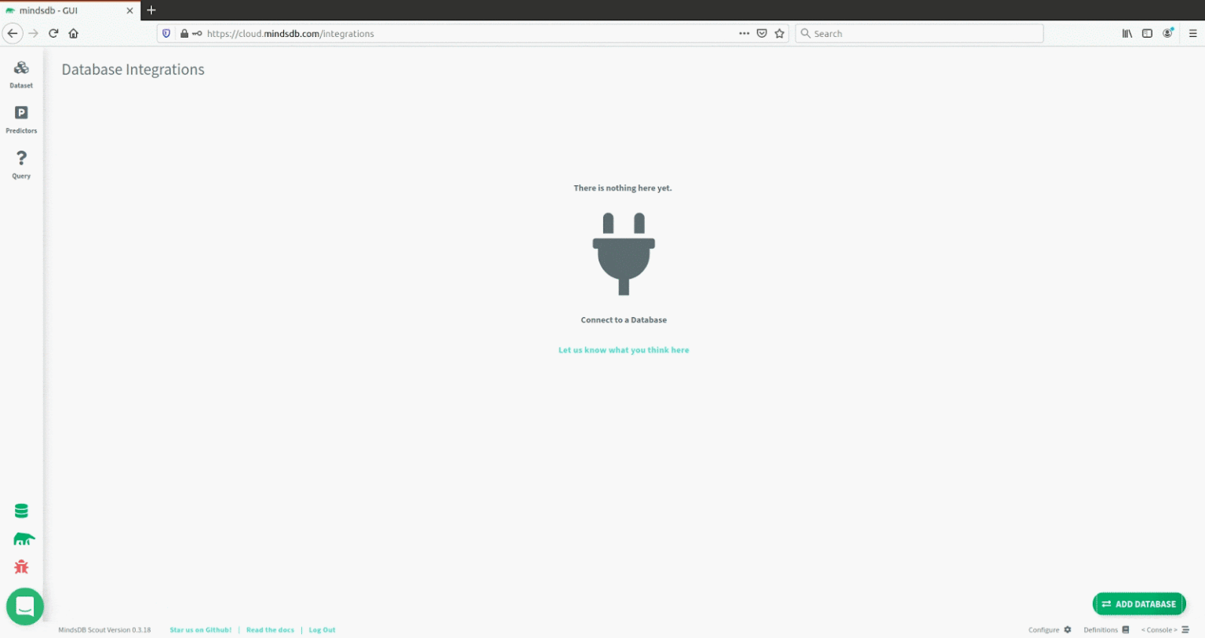Expand the Console panel
1205x638 pixels.
tap(1165, 629)
